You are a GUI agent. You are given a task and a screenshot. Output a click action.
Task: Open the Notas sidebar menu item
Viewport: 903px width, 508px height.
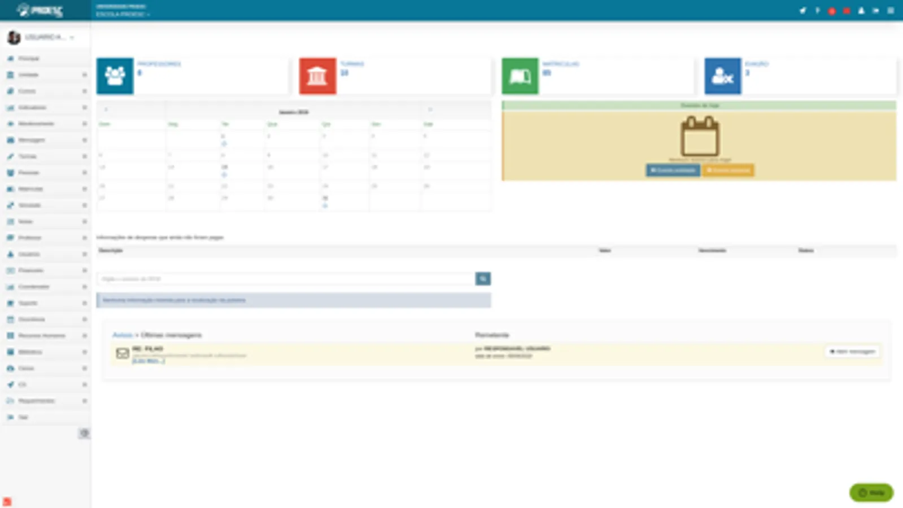point(45,222)
